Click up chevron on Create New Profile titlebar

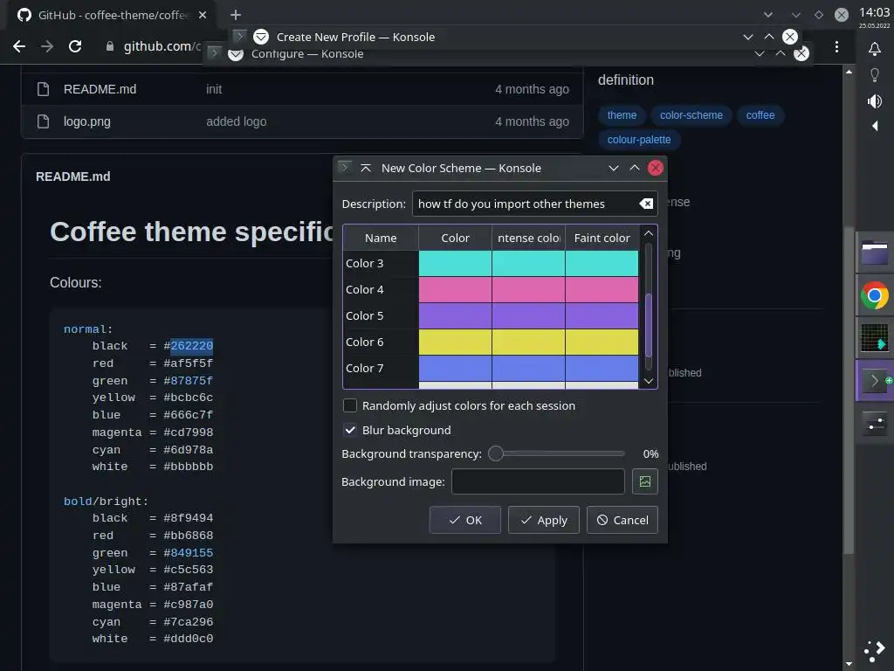(x=769, y=37)
